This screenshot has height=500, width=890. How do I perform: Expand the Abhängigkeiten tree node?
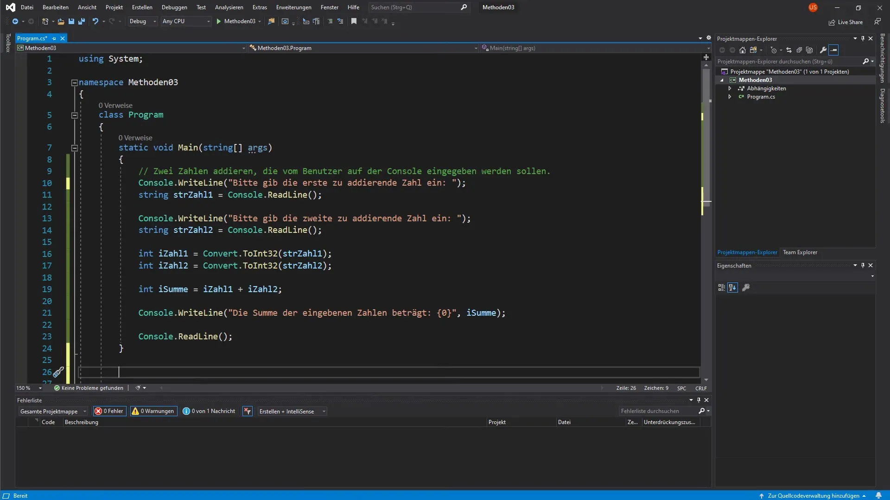(730, 88)
